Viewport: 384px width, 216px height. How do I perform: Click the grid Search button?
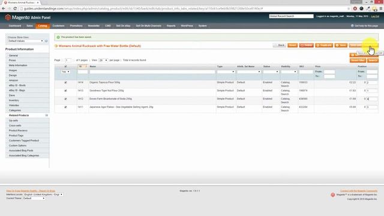[x=373, y=60]
